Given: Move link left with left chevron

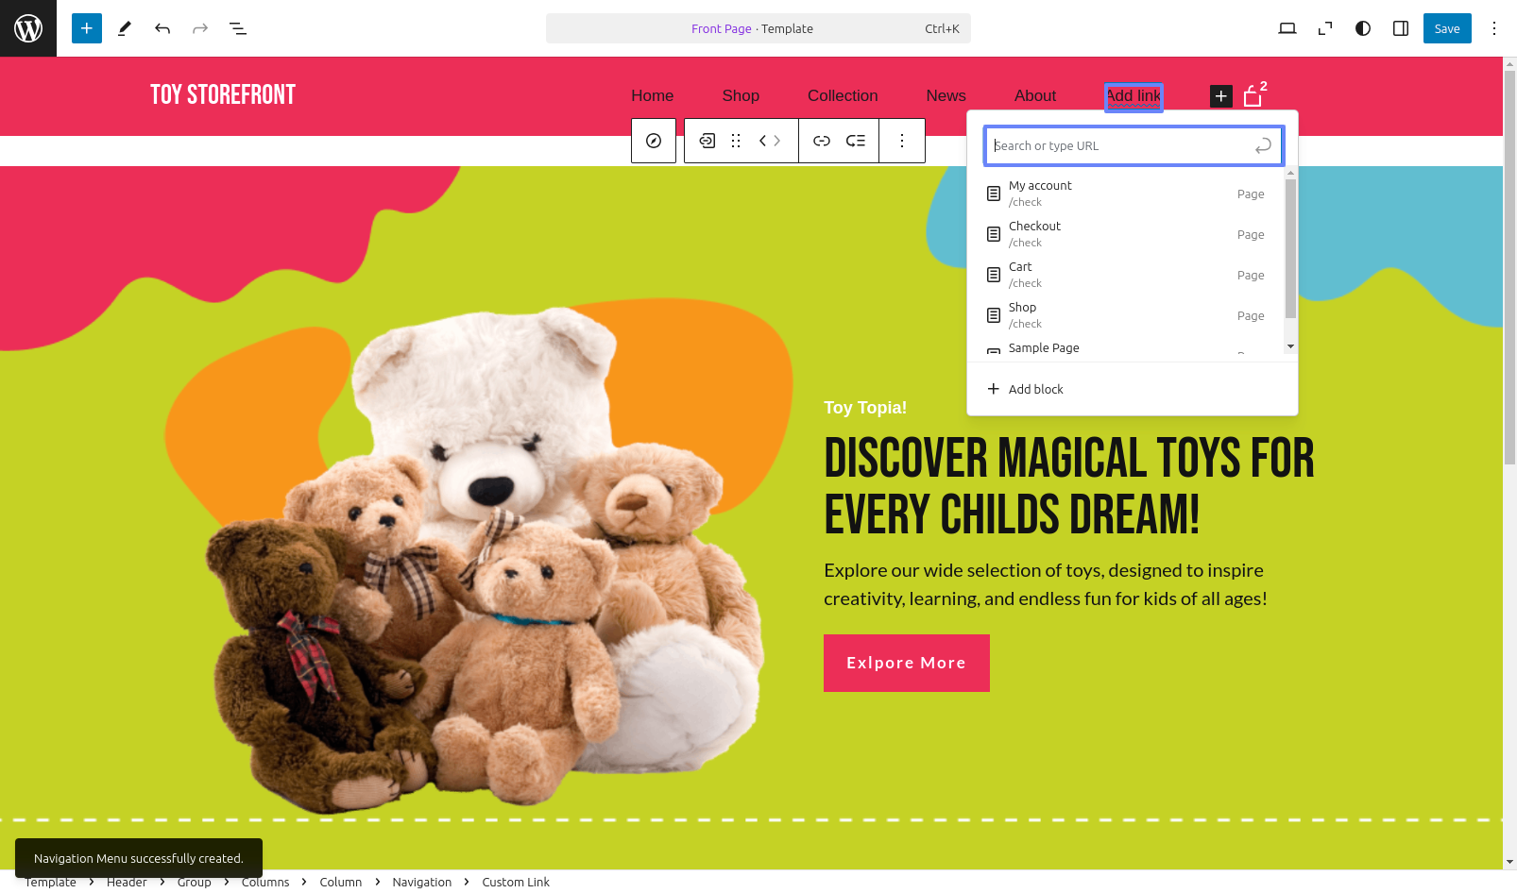Looking at the screenshot, I should pyautogui.click(x=762, y=141).
